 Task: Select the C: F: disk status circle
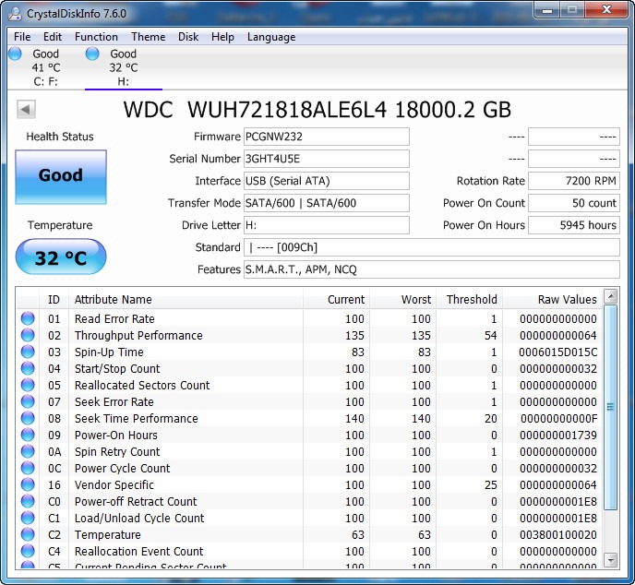click(x=15, y=54)
